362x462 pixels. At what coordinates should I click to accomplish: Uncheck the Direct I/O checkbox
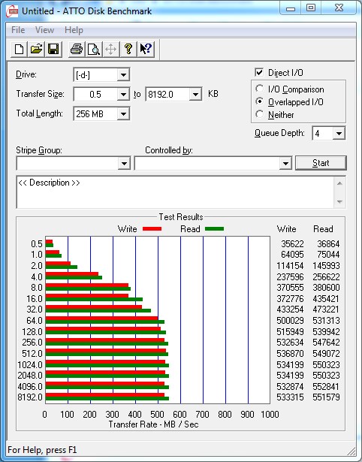tap(259, 72)
